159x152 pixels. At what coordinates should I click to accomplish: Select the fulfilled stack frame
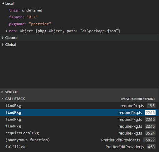(x=79, y=147)
